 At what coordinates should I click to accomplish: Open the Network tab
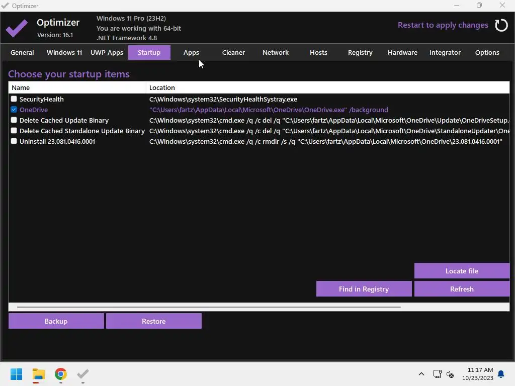pyautogui.click(x=276, y=52)
